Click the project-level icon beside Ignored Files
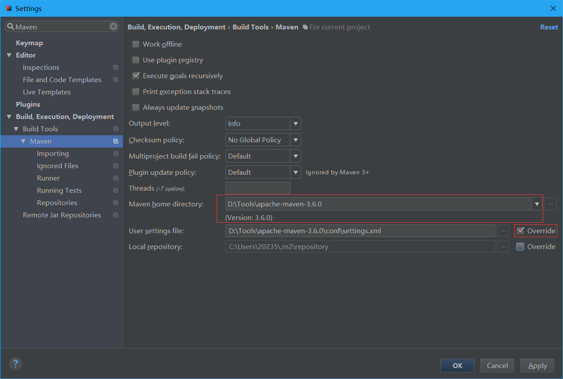563x379 pixels. click(116, 166)
